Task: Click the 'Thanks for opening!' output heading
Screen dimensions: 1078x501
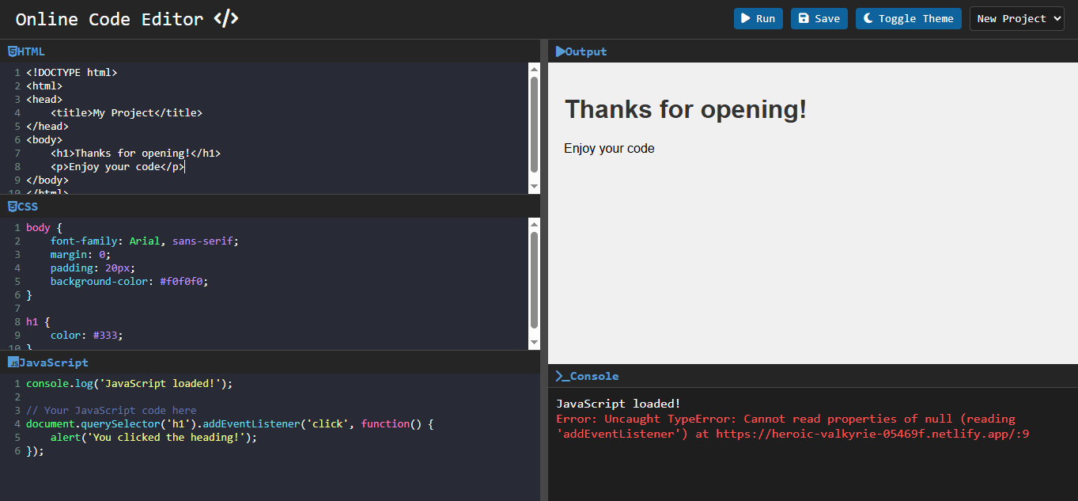Action: (x=686, y=108)
